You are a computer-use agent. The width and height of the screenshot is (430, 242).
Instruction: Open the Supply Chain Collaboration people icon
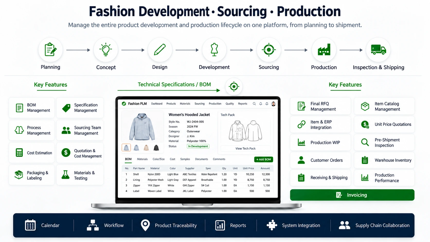(x=345, y=225)
